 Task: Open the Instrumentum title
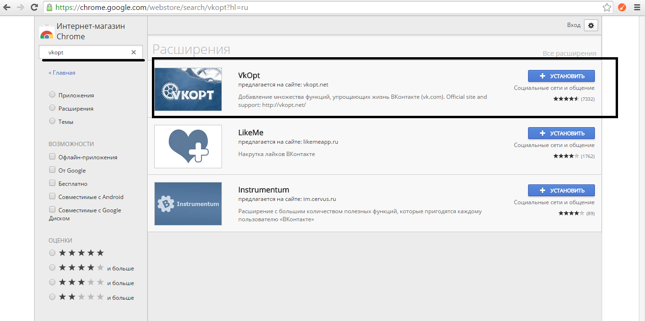[264, 190]
